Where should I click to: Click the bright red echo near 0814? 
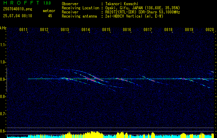tap(91, 79)
